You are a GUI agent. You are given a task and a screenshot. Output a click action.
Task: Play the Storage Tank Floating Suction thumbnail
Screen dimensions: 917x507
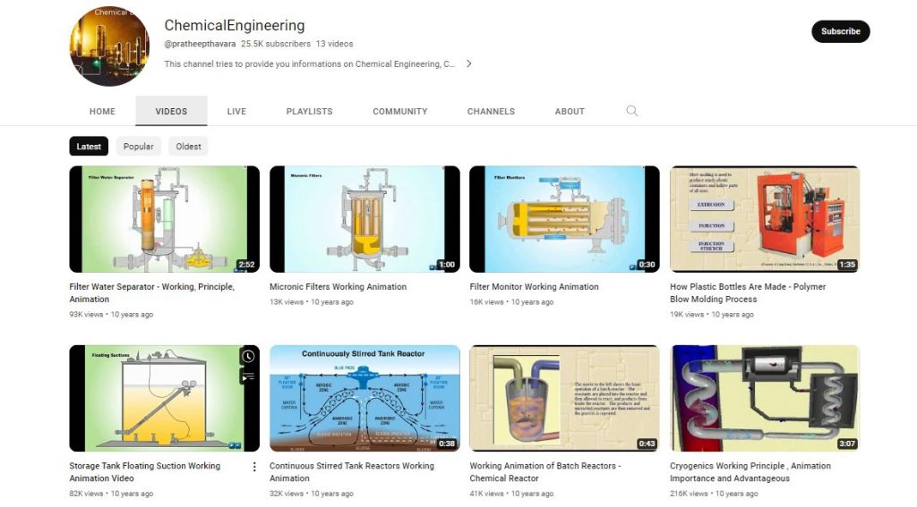click(165, 399)
